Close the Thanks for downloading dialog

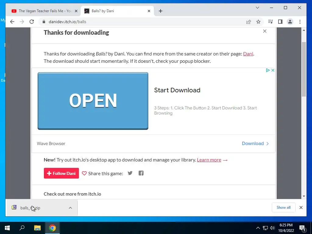(x=265, y=31)
